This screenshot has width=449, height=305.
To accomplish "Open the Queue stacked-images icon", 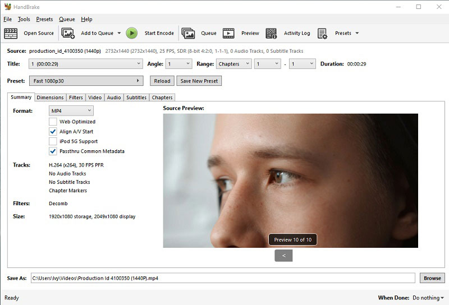I will pyautogui.click(x=188, y=33).
